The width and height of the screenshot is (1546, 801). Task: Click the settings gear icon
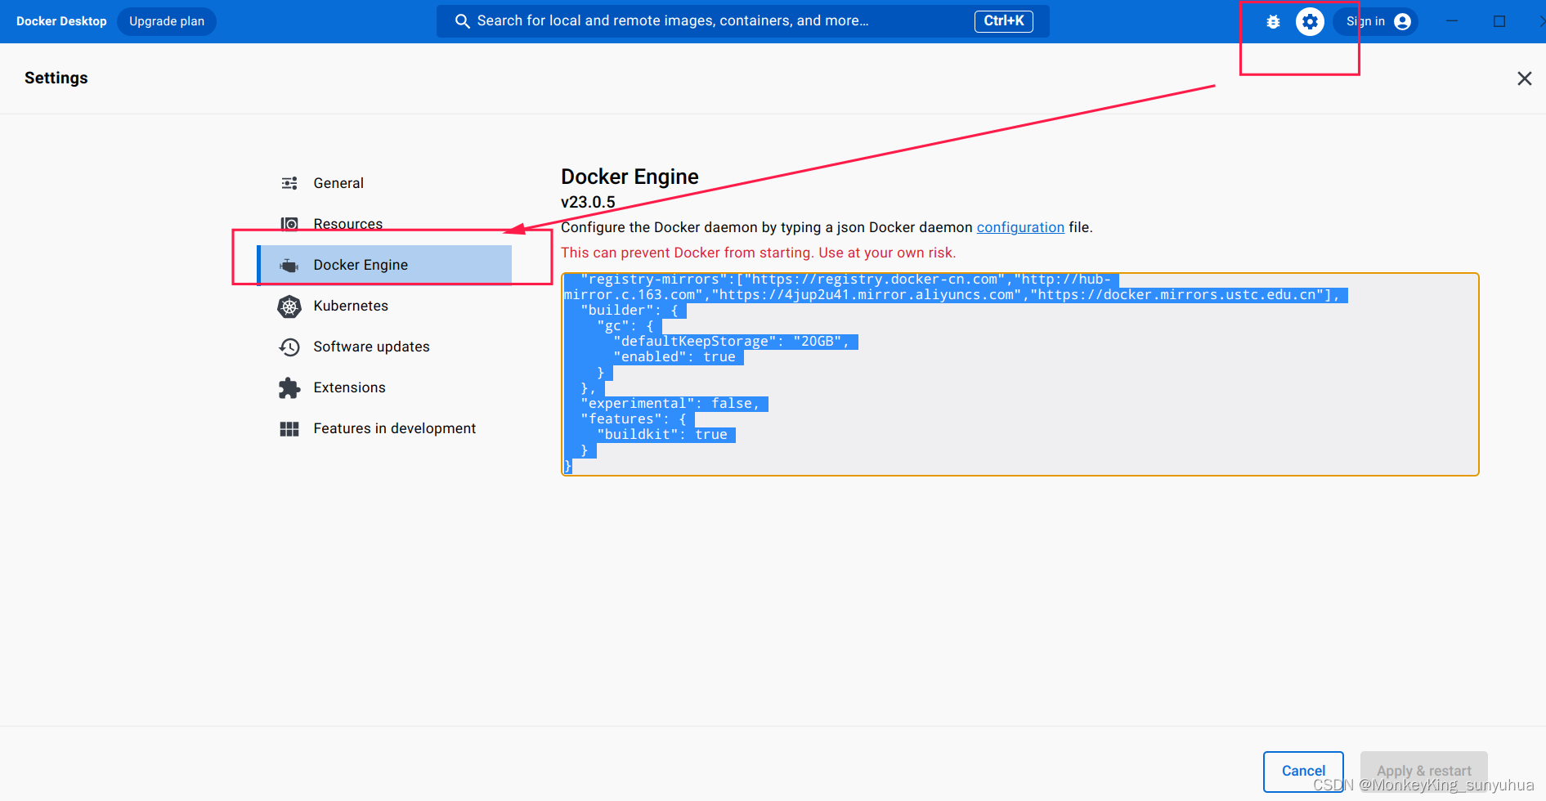point(1310,21)
